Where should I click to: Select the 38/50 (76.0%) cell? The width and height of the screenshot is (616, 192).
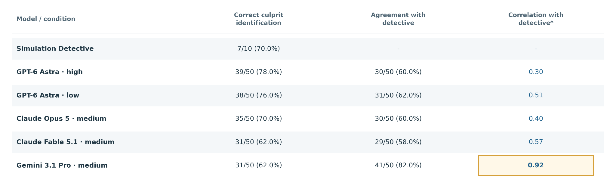click(259, 95)
